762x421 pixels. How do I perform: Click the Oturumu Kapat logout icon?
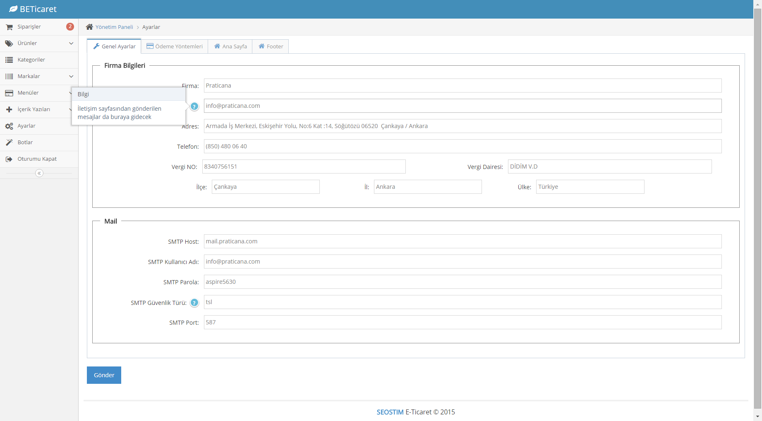click(9, 159)
